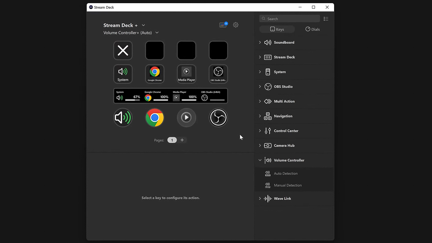Click the Control Center sliders icon
The image size is (432, 243).
[268, 131]
